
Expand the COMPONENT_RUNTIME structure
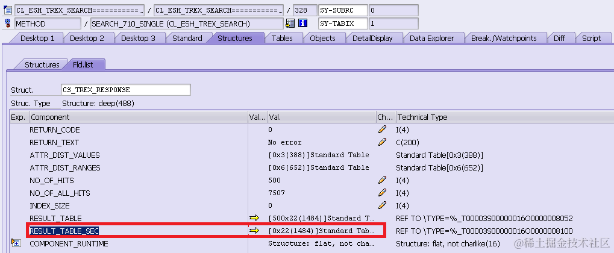tap(16, 243)
